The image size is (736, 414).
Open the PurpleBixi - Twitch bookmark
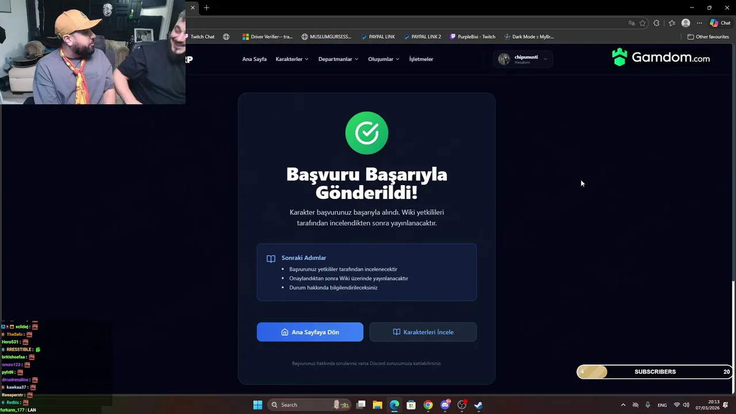coord(473,37)
